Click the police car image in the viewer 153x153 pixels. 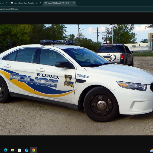click(x=76, y=80)
